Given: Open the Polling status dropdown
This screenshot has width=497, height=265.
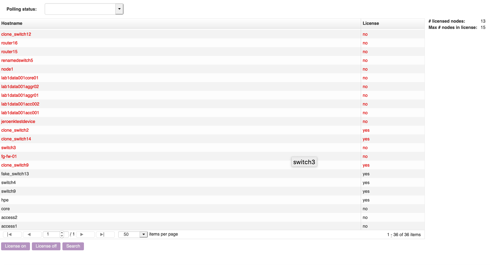Looking at the screenshot, I should click(x=119, y=9).
